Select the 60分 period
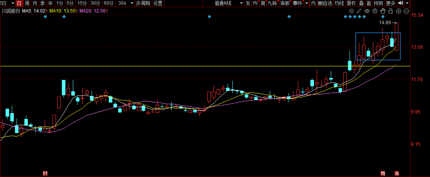The width and height of the screenshot is (430, 177). pos(109,3)
